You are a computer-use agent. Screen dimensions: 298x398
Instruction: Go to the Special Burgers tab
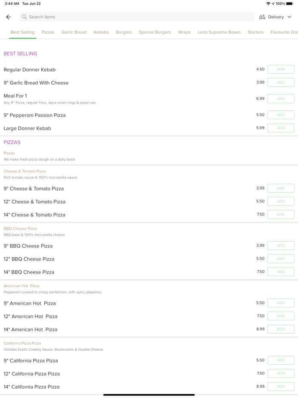(x=155, y=32)
